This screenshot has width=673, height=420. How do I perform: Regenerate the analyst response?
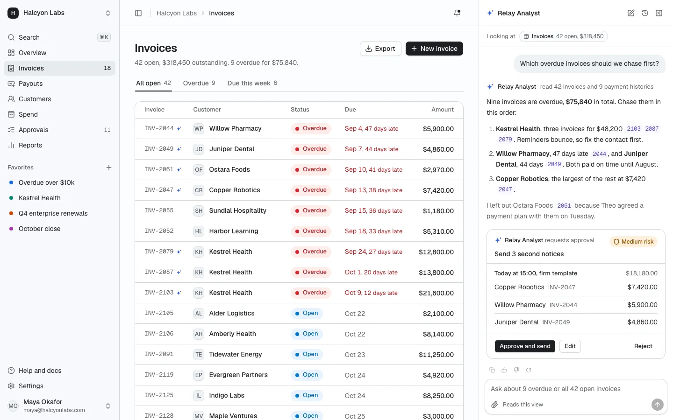(x=529, y=370)
